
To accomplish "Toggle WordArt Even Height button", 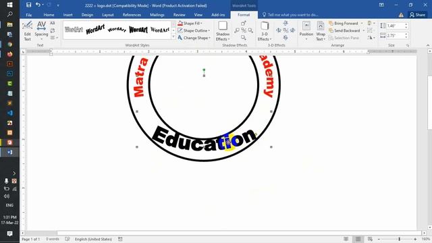I will coord(53,23).
